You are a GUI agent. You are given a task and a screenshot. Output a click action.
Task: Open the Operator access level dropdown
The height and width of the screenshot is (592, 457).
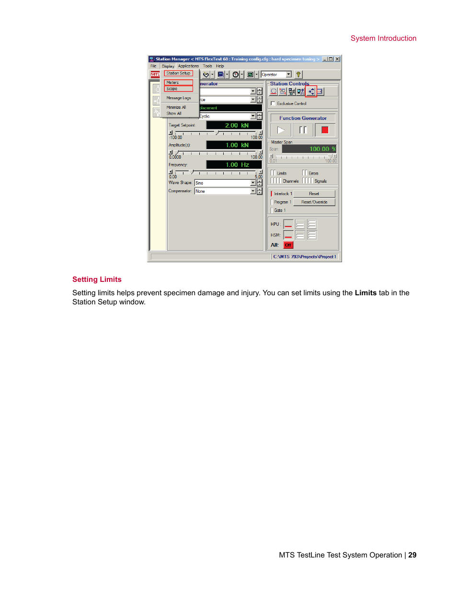289,75
